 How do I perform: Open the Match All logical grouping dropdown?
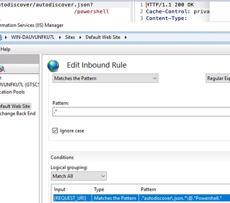(x=79, y=176)
